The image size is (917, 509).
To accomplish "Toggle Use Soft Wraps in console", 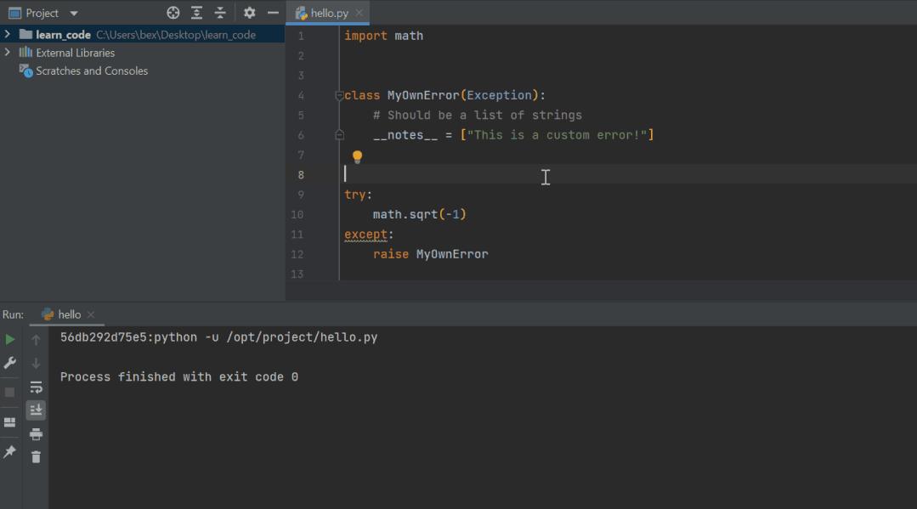I will [x=35, y=387].
